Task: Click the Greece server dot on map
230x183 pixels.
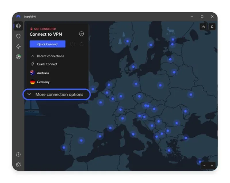Action: point(169,151)
